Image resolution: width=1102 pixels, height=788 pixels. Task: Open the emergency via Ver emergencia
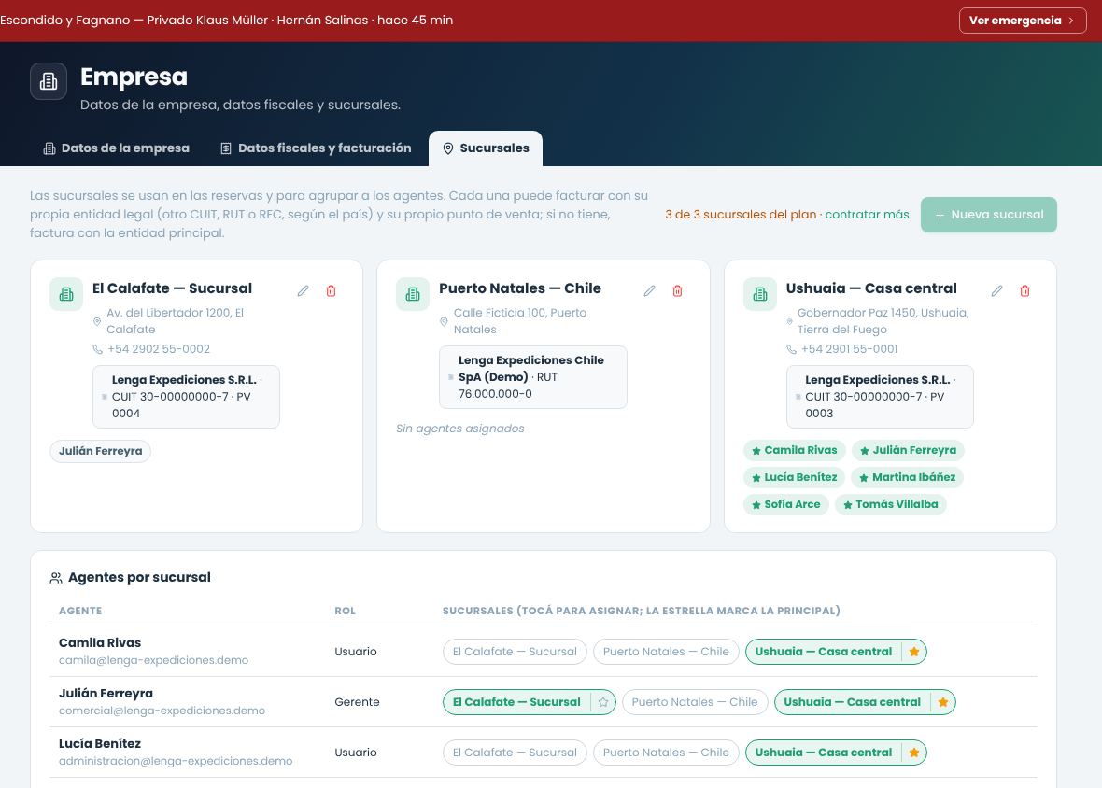[x=1023, y=21]
